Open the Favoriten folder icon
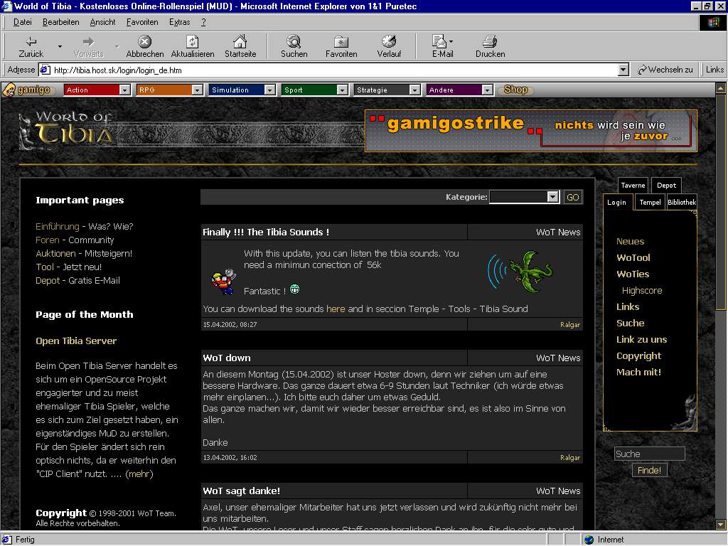This screenshot has height=546, width=728. click(341, 42)
